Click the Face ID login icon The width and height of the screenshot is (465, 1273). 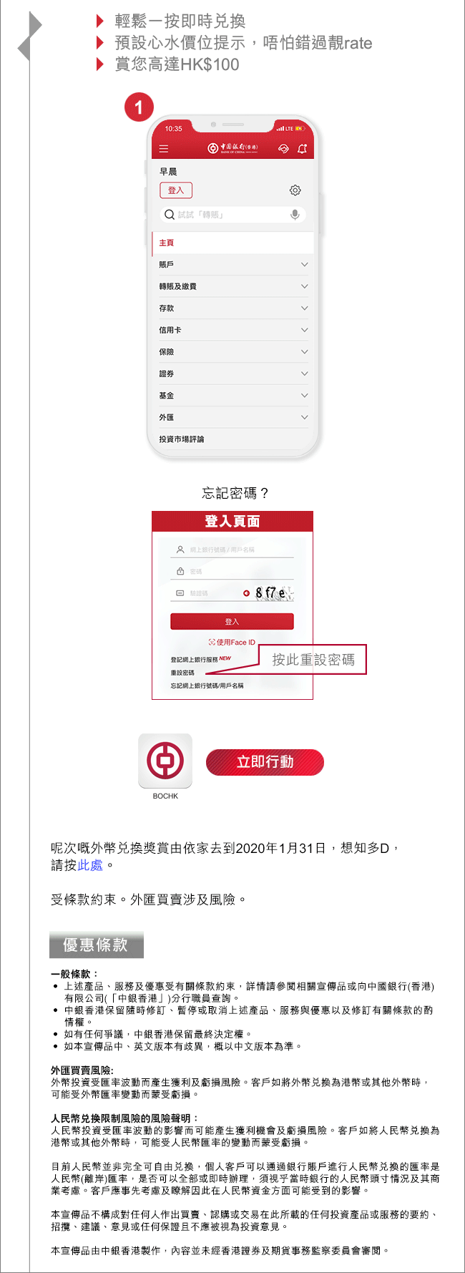(212, 643)
